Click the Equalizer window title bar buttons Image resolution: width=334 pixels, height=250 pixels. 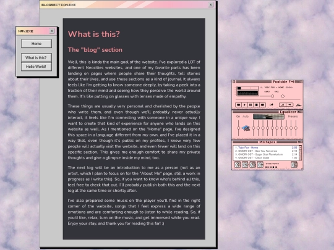point(300,112)
